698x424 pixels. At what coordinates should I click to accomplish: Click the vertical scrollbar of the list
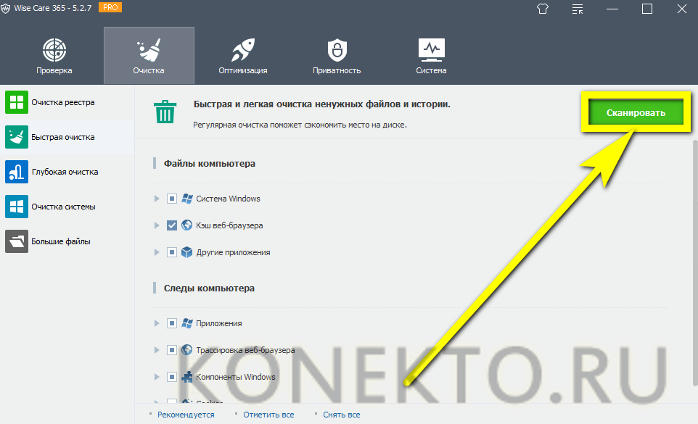(695, 262)
